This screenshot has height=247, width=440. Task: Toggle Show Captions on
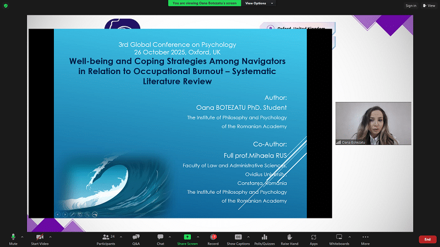pos(239,239)
